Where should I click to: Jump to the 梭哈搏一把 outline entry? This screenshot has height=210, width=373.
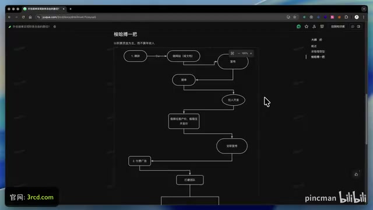[318, 57]
